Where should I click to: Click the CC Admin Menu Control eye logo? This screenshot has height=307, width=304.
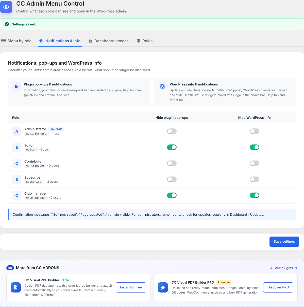coord(6,7)
